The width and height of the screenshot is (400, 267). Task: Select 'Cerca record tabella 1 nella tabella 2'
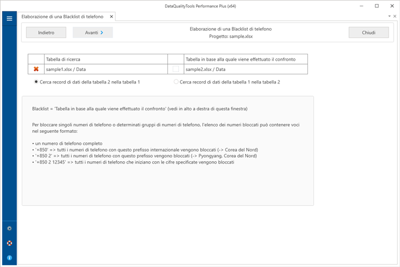[176, 82]
